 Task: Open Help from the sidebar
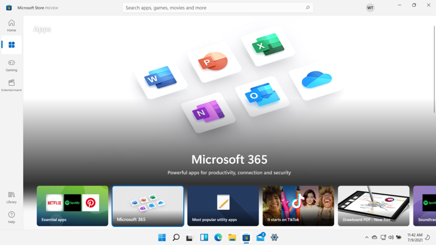coord(11,218)
